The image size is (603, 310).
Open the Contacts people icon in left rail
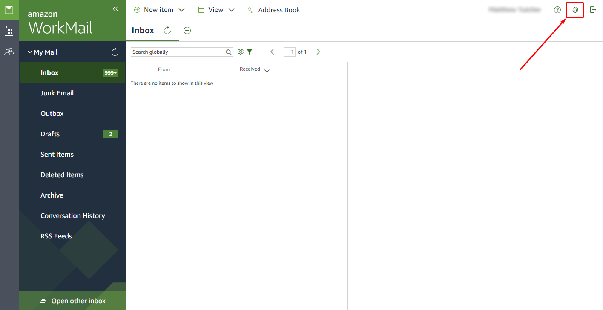coord(9,52)
